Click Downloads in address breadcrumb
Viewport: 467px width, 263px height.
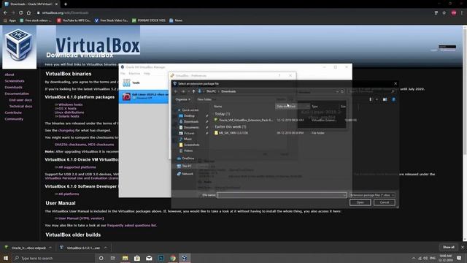[x=228, y=91]
